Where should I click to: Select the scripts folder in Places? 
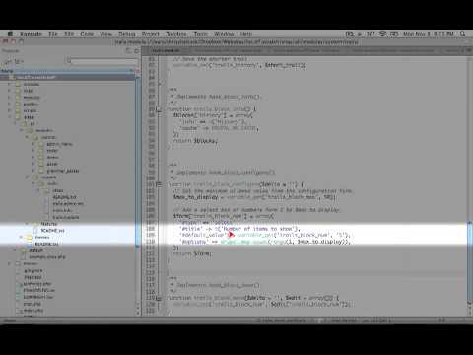[30, 110]
